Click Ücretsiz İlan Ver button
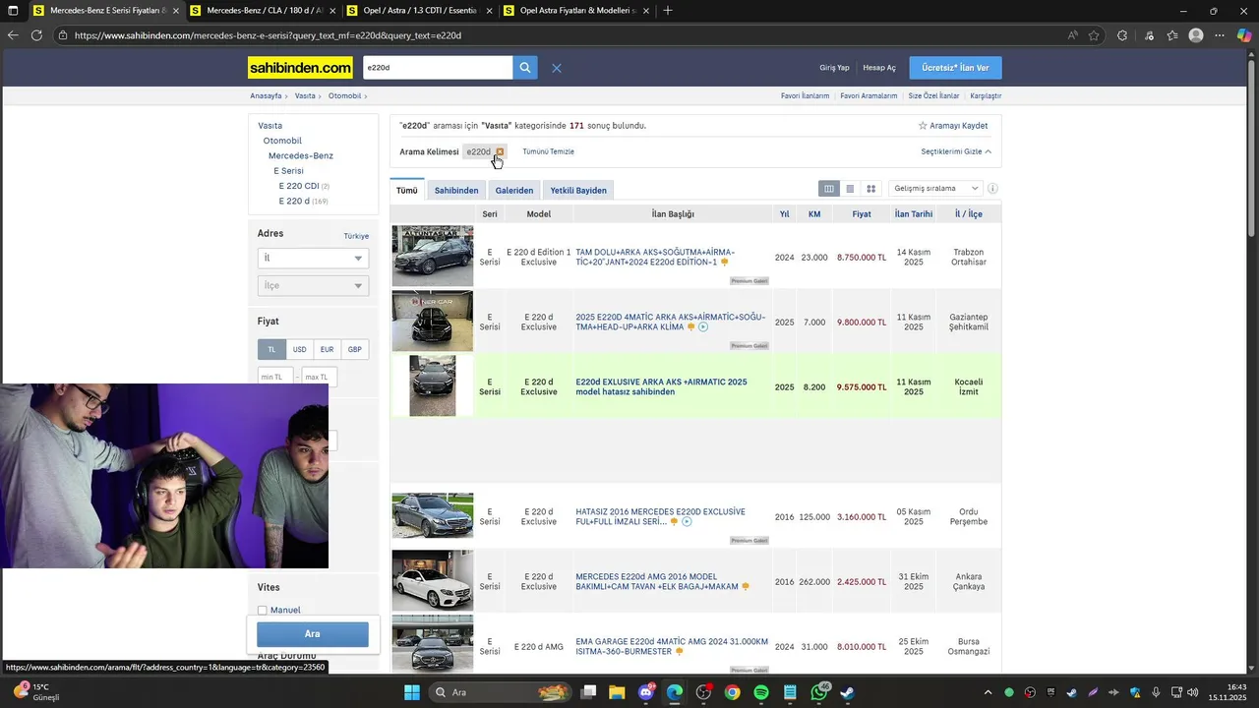 click(956, 68)
